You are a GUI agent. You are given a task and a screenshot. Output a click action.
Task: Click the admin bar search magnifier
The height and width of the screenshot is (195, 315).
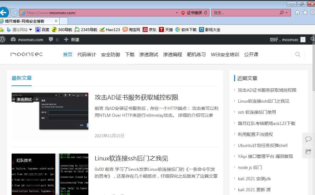312,40
